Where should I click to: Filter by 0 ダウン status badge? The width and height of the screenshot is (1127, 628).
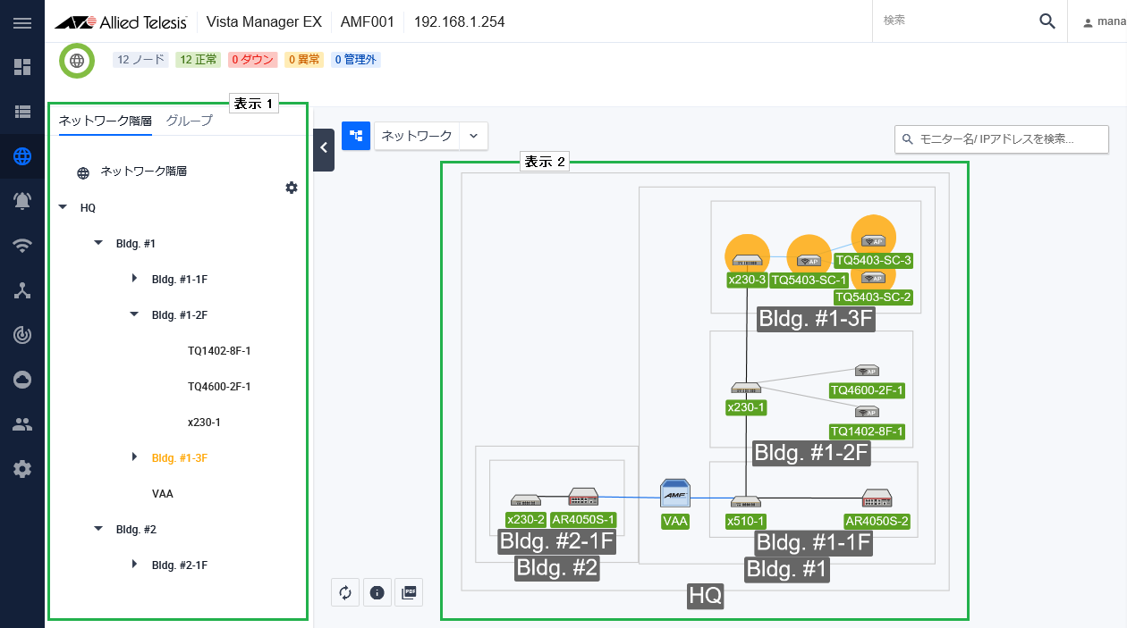[252, 60]
